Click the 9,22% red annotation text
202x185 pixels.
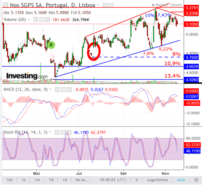coord(165,49)
